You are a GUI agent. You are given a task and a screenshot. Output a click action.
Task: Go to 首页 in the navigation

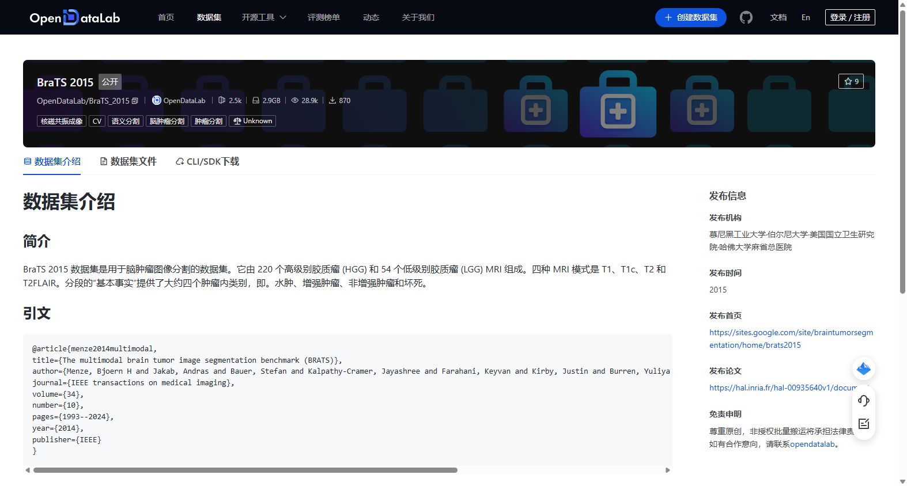click(x=166, y=17)
